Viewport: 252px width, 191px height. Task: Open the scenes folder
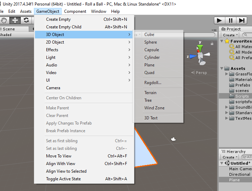click(239, 91)
